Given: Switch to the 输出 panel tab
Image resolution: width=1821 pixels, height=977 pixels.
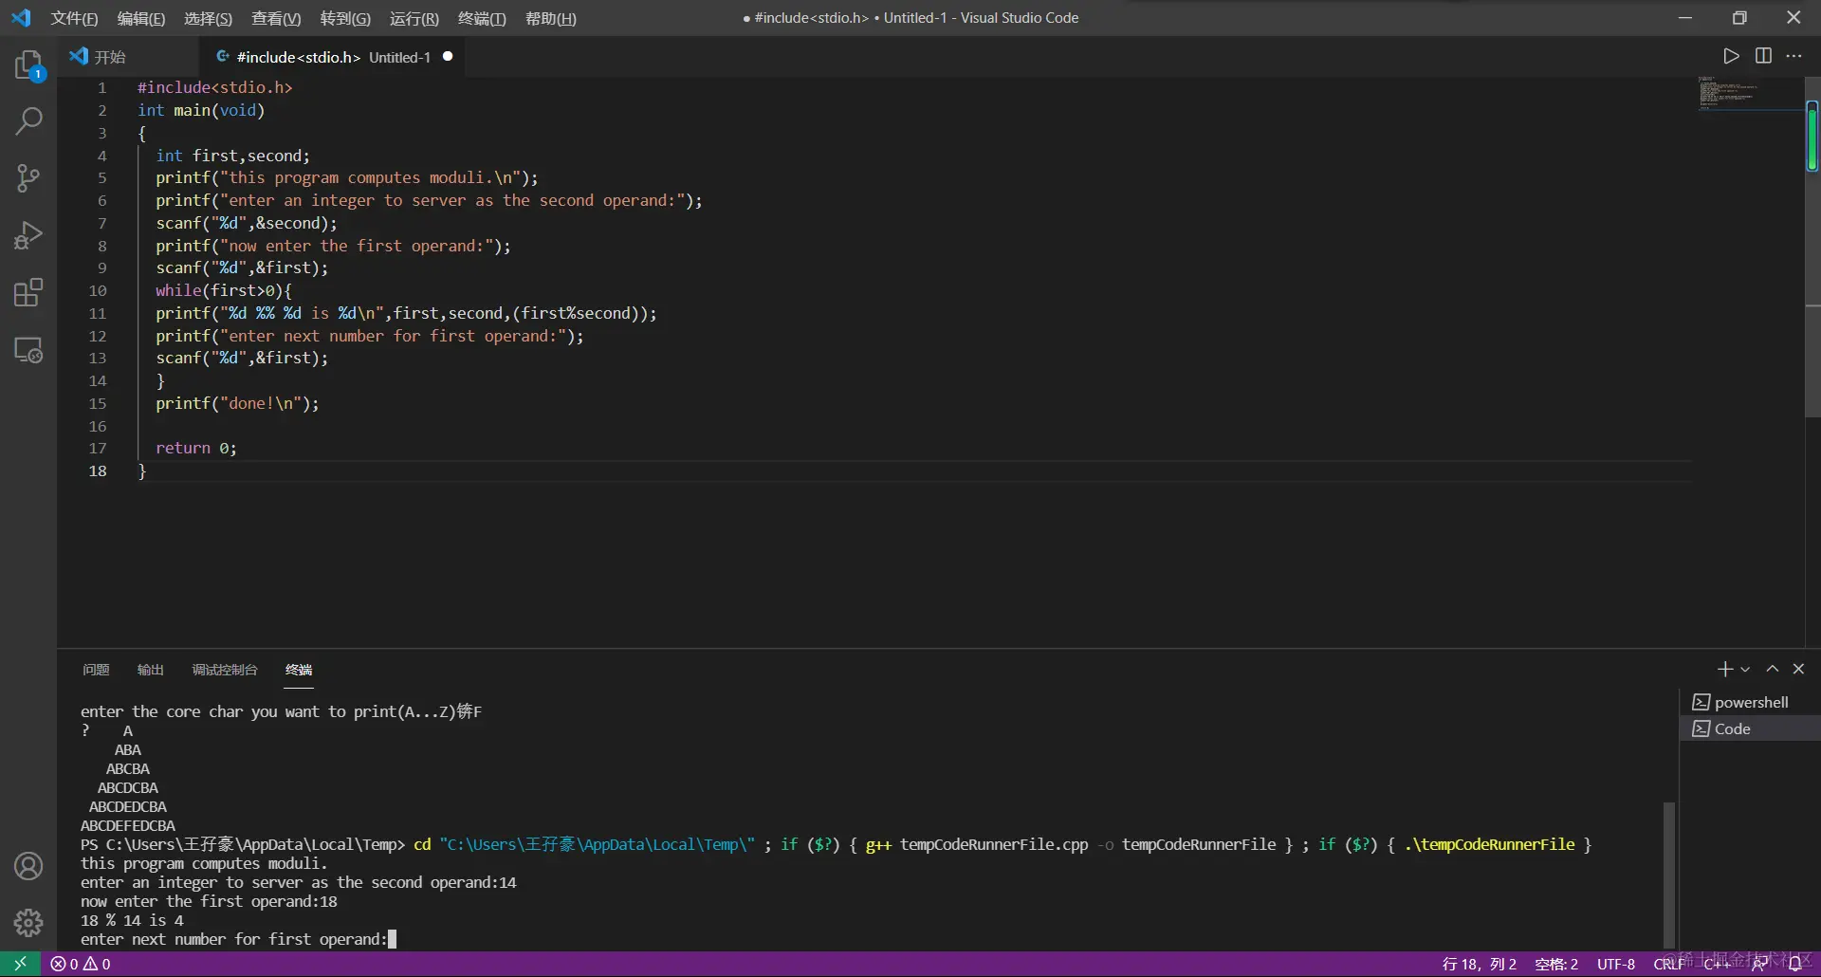Looking at the screenshot, I should pyautogui.click(x=151, y=670).
